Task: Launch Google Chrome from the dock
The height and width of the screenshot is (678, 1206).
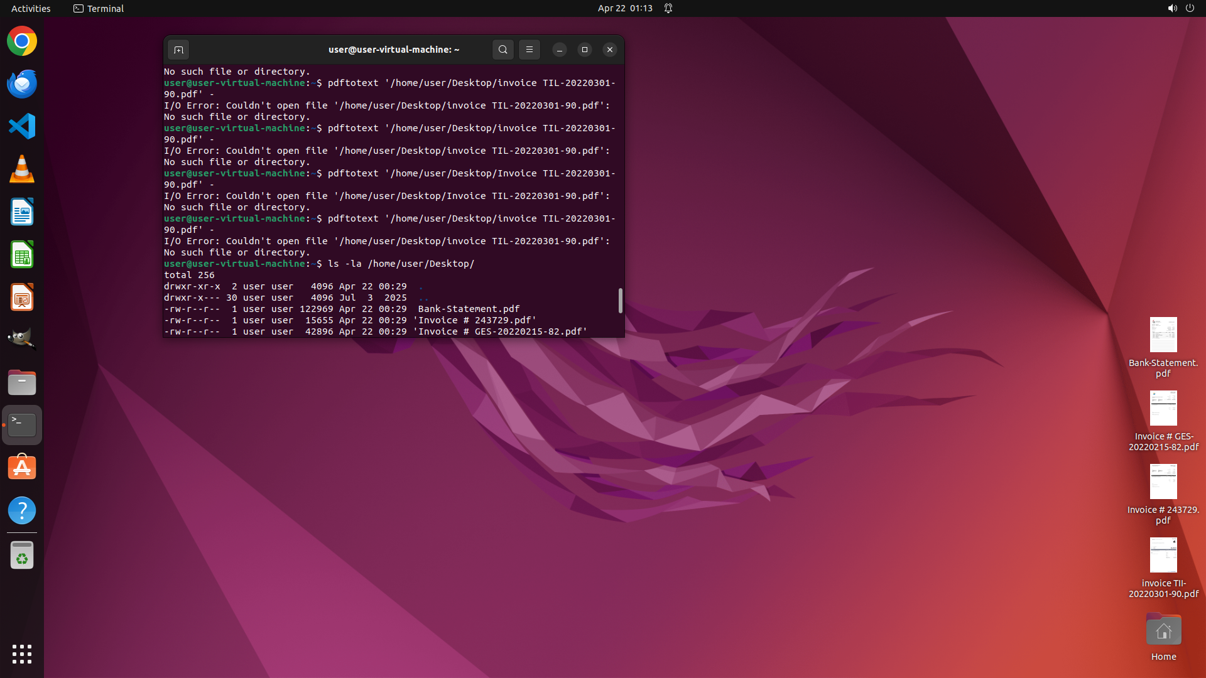Action: (x=22, y=41)
